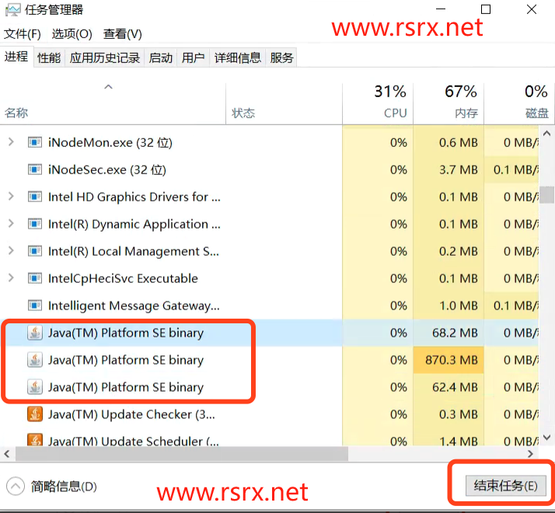
Task: Click the Intel HD Graphics Drivers icon
Action: pyautogui.click(x=35, y=197)
